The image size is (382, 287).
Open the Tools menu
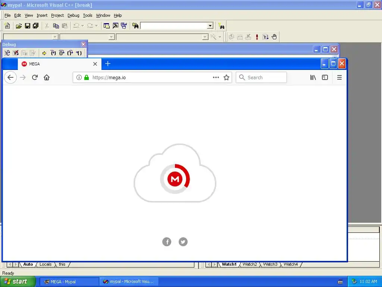(87, 15)
